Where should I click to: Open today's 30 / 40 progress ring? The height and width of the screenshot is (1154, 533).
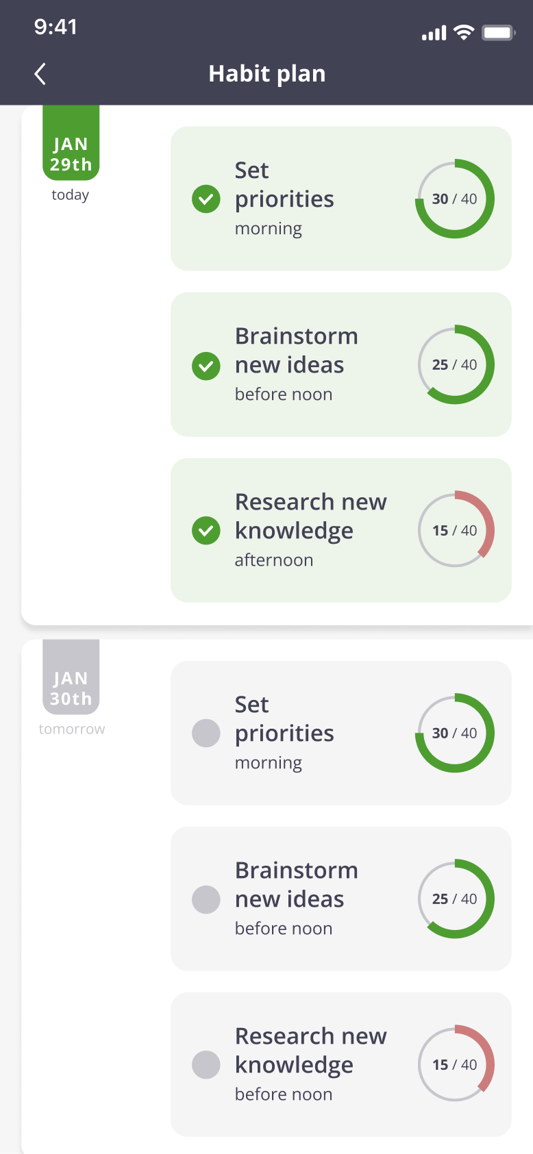(x=455, y=199)
